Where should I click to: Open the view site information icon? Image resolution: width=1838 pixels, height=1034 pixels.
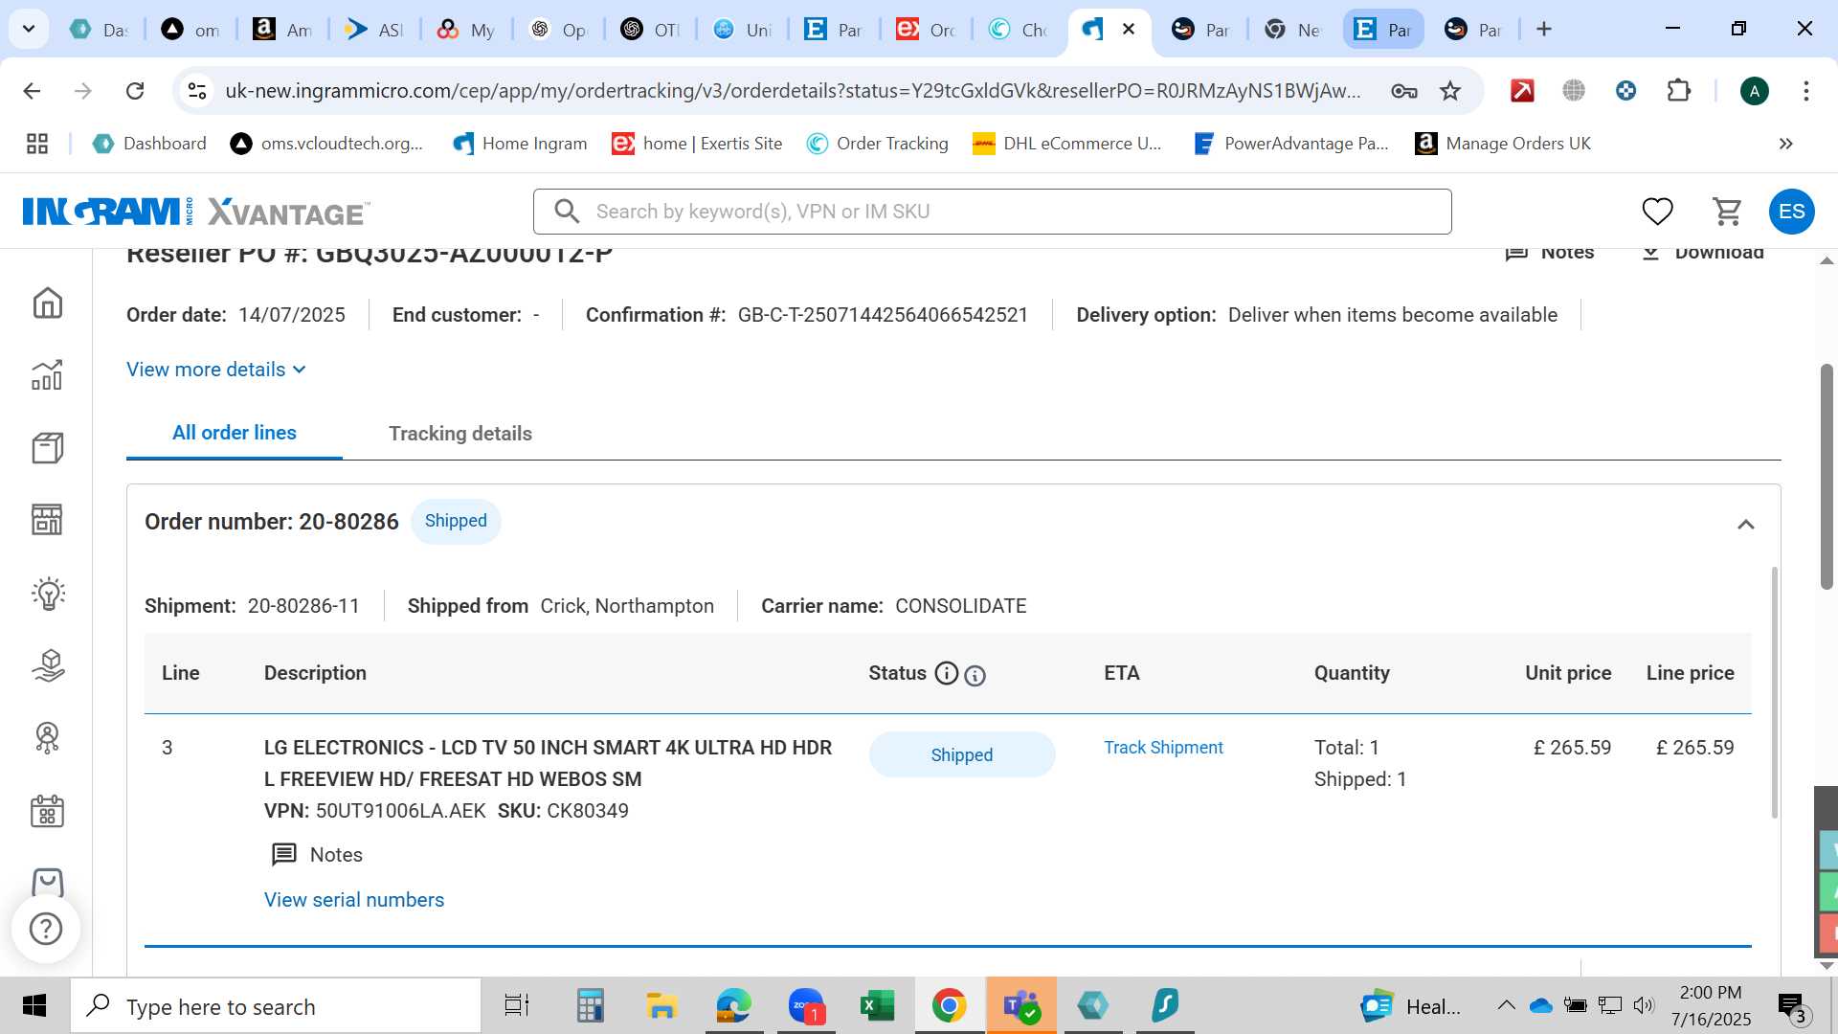click(197, 91)
